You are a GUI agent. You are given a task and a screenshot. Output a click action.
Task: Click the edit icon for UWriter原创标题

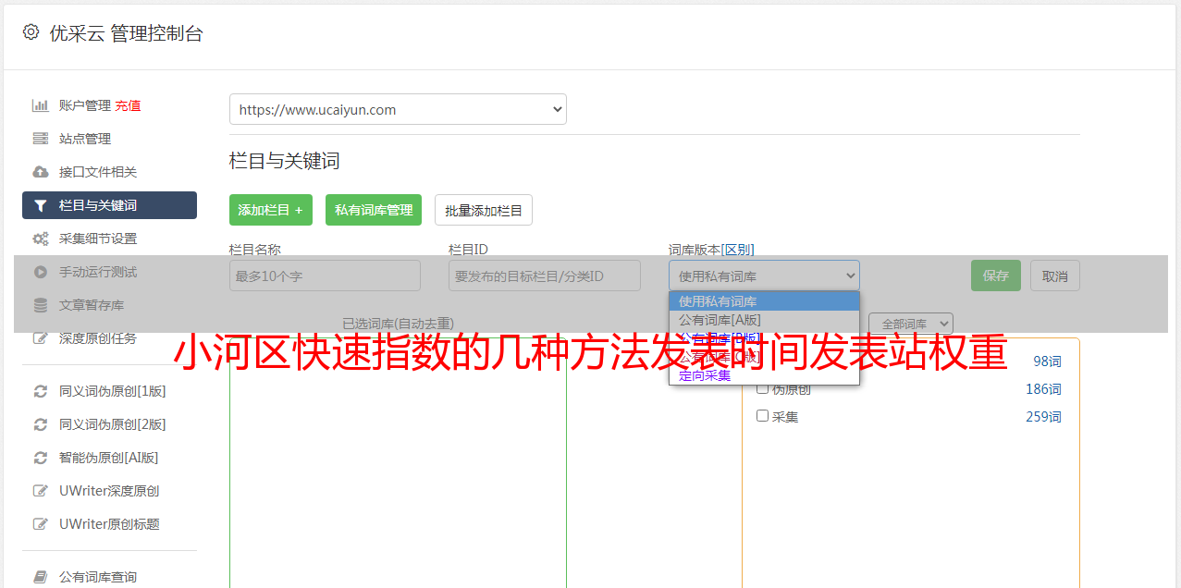(x=40, y=524)
